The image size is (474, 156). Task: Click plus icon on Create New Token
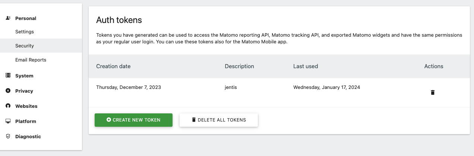point(109,120)
